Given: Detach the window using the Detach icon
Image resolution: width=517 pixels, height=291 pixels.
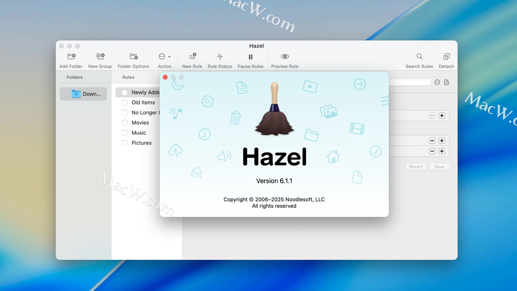Looking at the screenshot, I should [x=446, y=57].
